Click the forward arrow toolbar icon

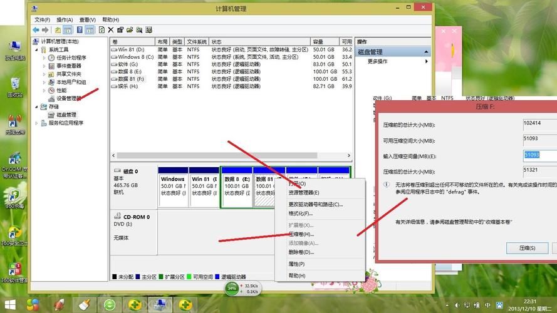click(45, 30)
